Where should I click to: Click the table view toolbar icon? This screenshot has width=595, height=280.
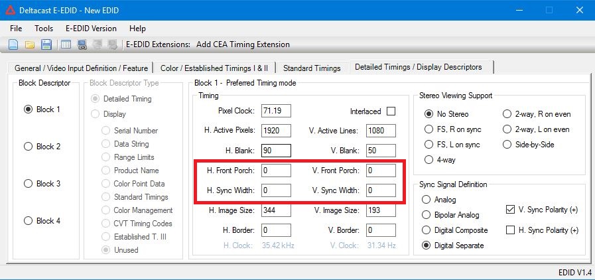pos(66,45)
